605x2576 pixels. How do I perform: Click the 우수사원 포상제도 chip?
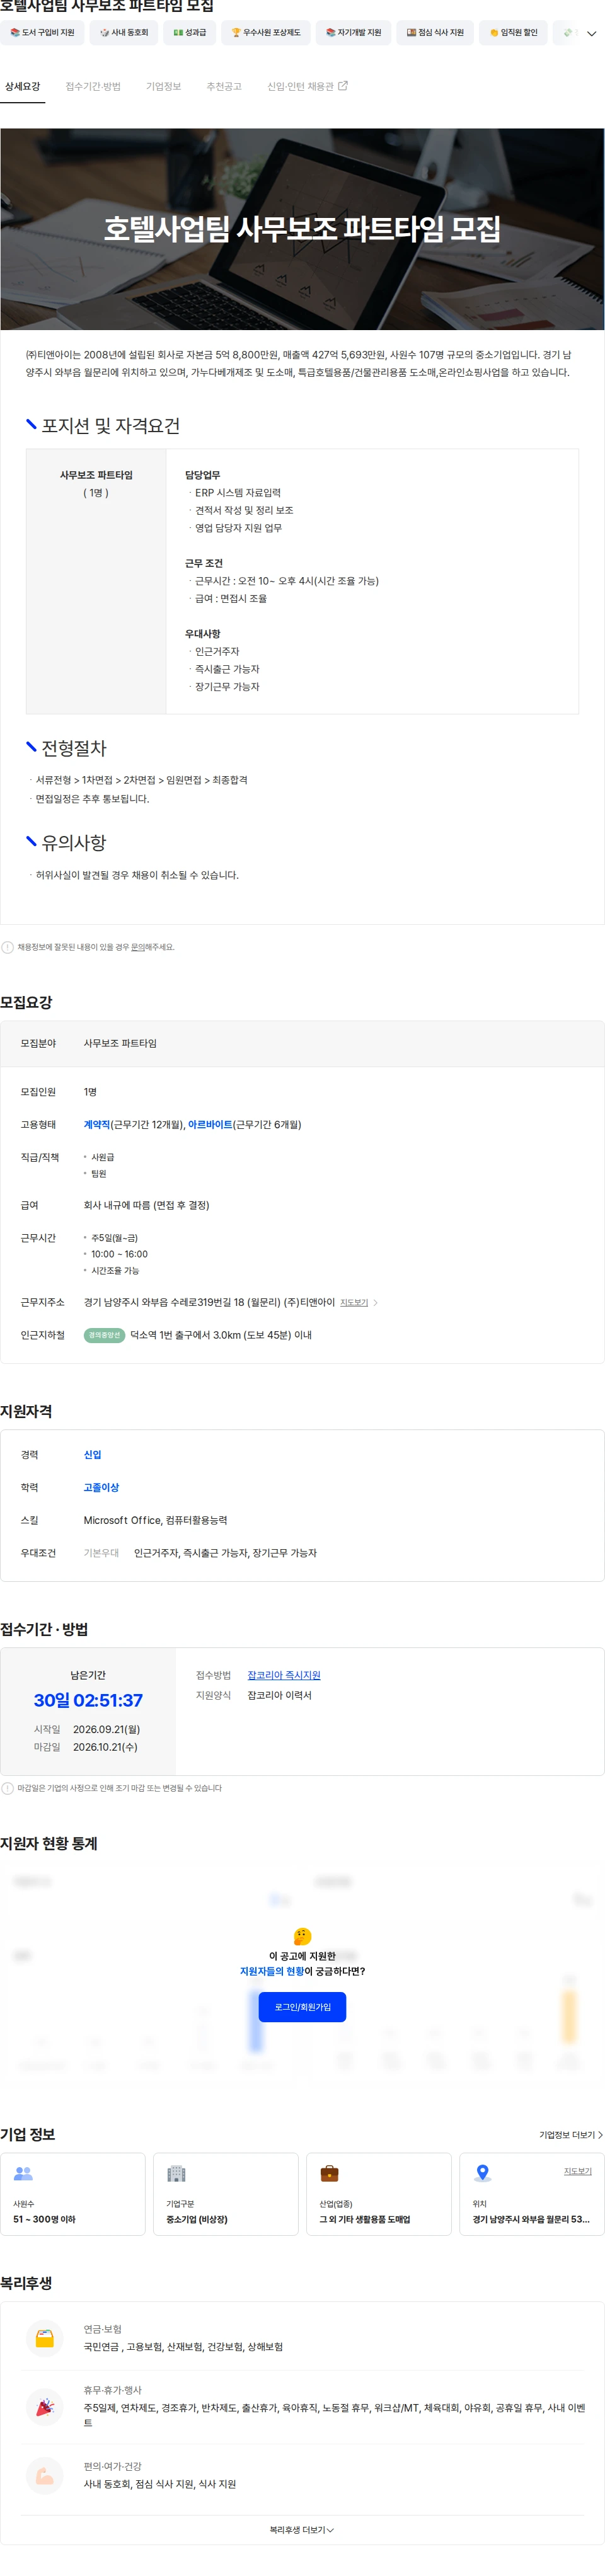pos(265,32)
